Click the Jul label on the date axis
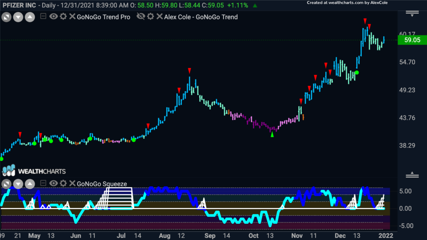The image size is (427, 240). click(121, 236)
